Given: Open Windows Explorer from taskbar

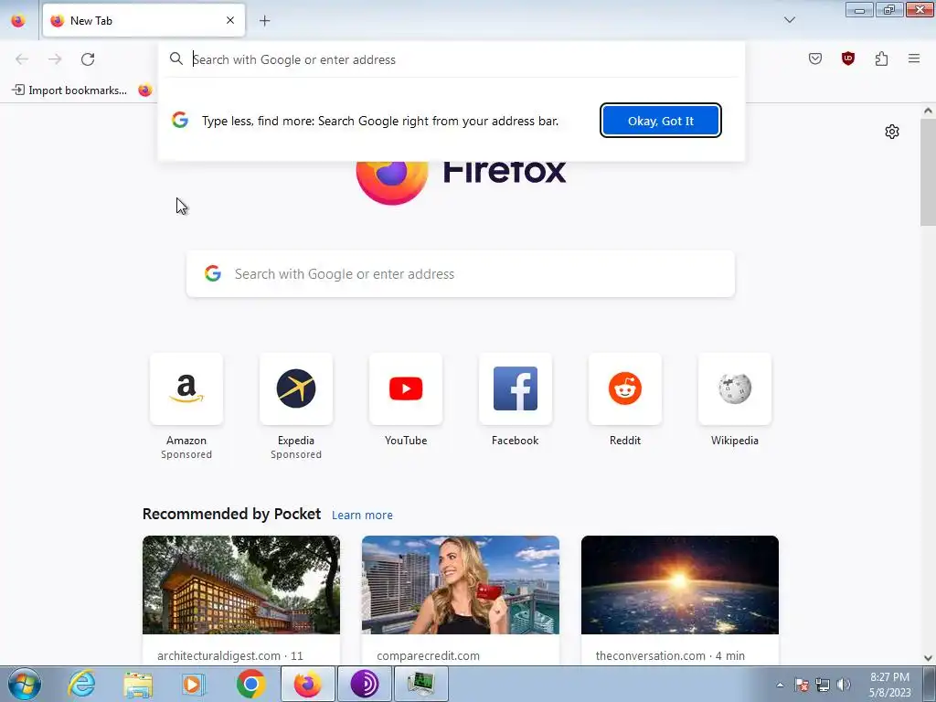Looking at the screenshot, I should (138, 684).
